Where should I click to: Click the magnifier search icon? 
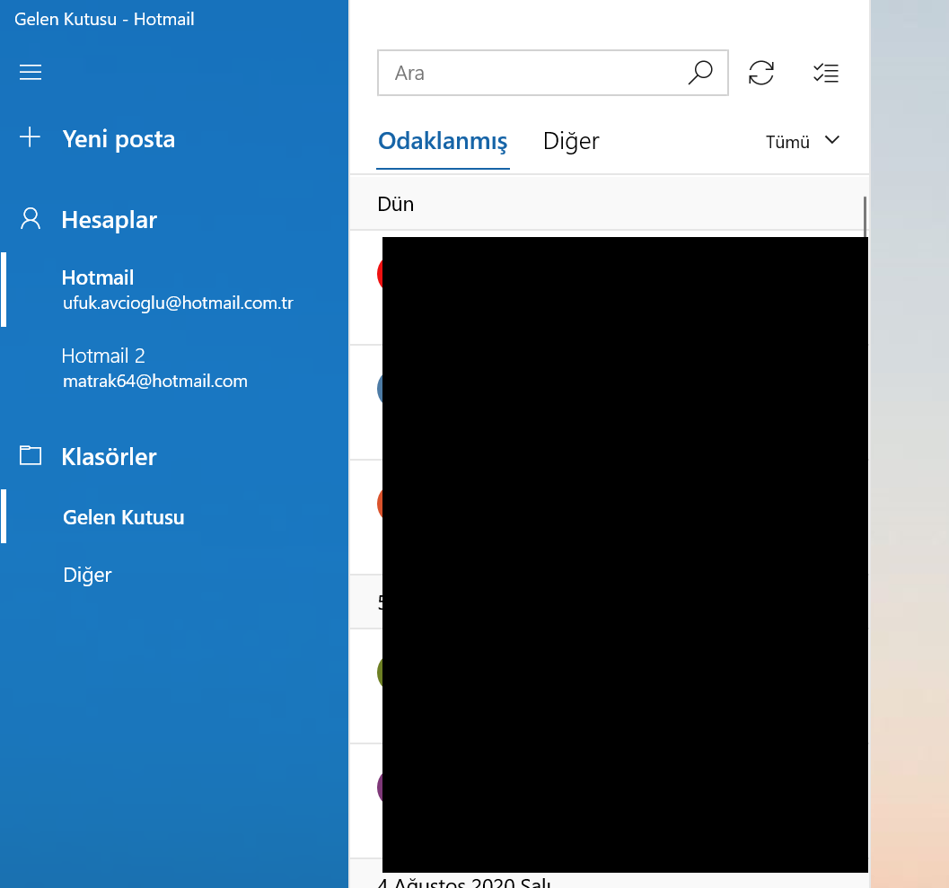(x=700, y=73)
